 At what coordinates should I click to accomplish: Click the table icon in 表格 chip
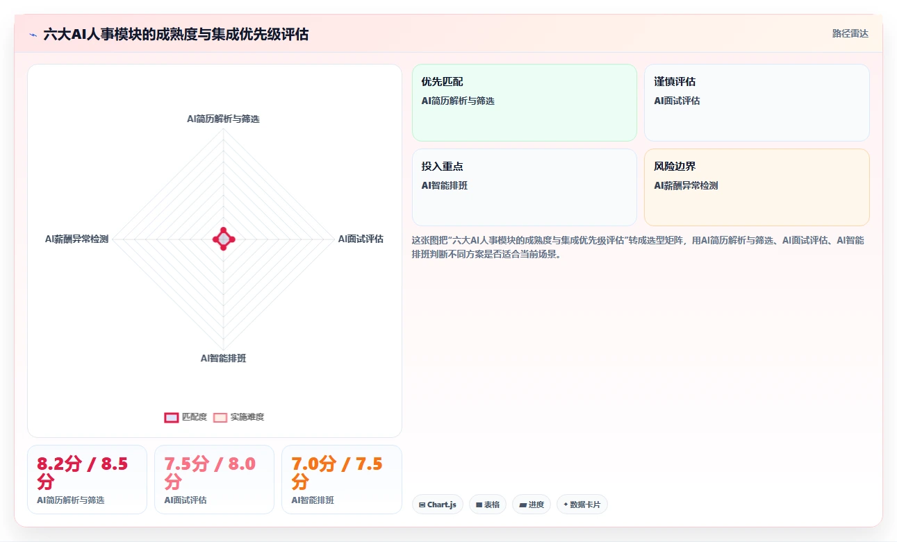click(x=479, y=505)
